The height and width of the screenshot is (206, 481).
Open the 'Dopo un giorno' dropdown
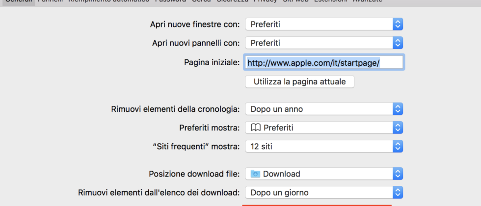[323, 192]
